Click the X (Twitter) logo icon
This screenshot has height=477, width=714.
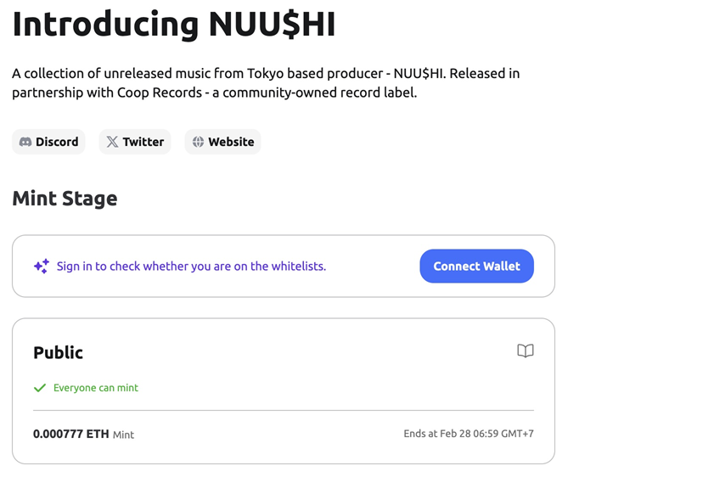[x=112, y=142]
